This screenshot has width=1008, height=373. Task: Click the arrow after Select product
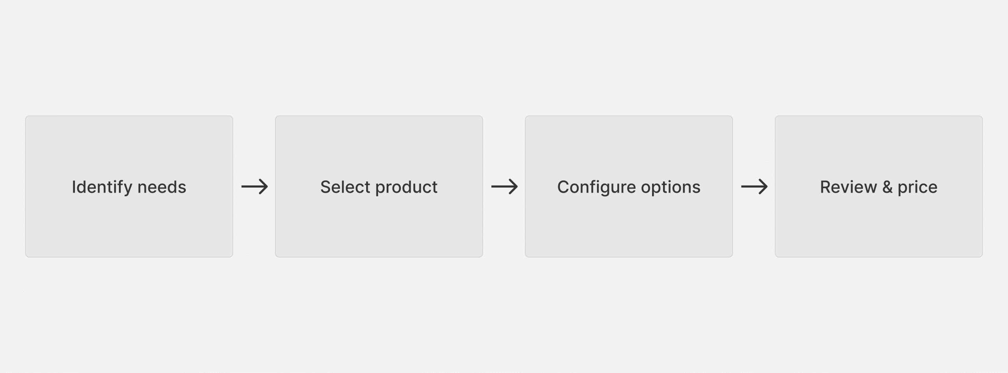click(x=504, y=187)
